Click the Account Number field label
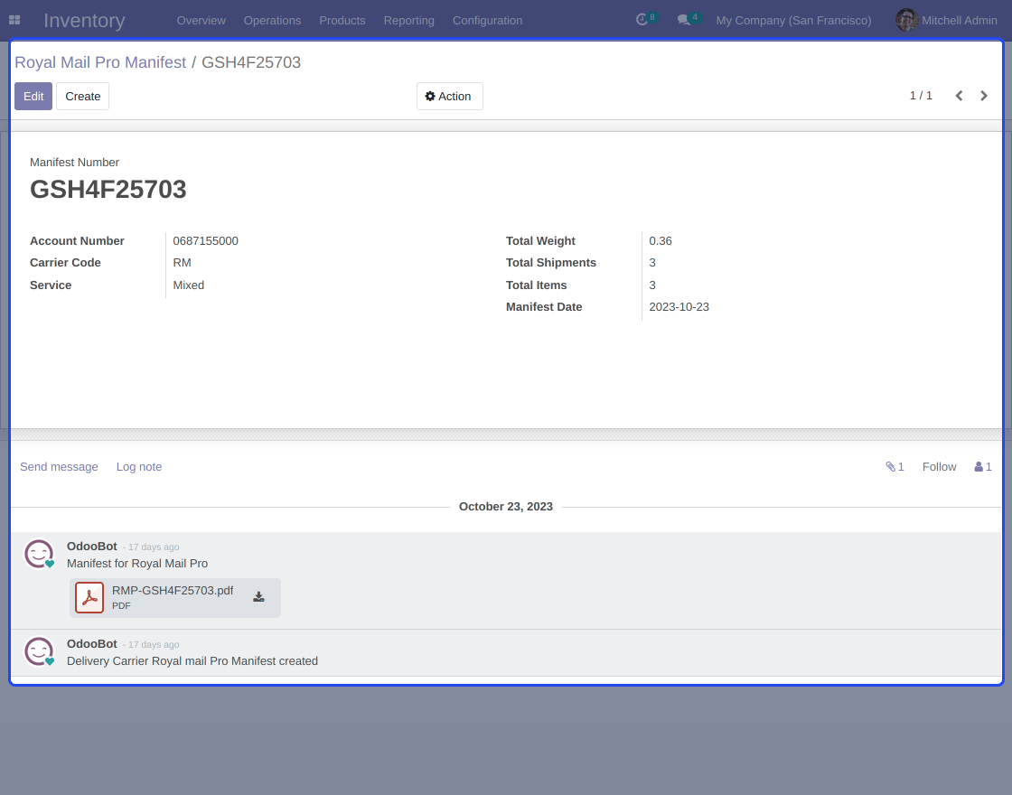The width and height of the screenshot is (1012, 795). (x=77, y=240)
